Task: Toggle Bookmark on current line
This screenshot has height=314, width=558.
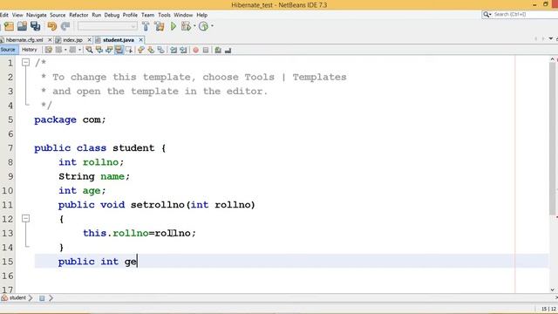Action: click(160, 50)
